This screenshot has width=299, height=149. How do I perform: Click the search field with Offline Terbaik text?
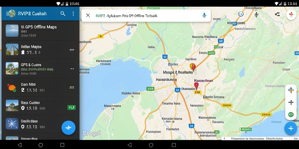pyautogui.click(x=146, y=16)
